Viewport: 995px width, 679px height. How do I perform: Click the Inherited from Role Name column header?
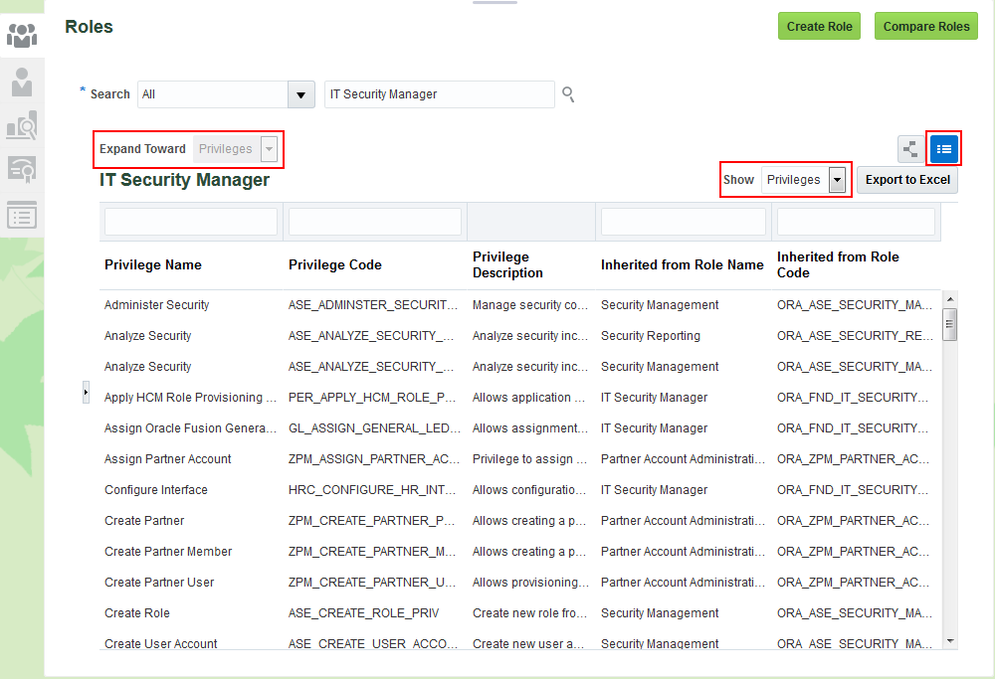pos(682,264)
